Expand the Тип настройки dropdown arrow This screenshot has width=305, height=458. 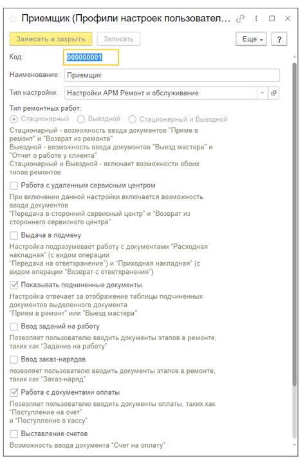[263, 93]
